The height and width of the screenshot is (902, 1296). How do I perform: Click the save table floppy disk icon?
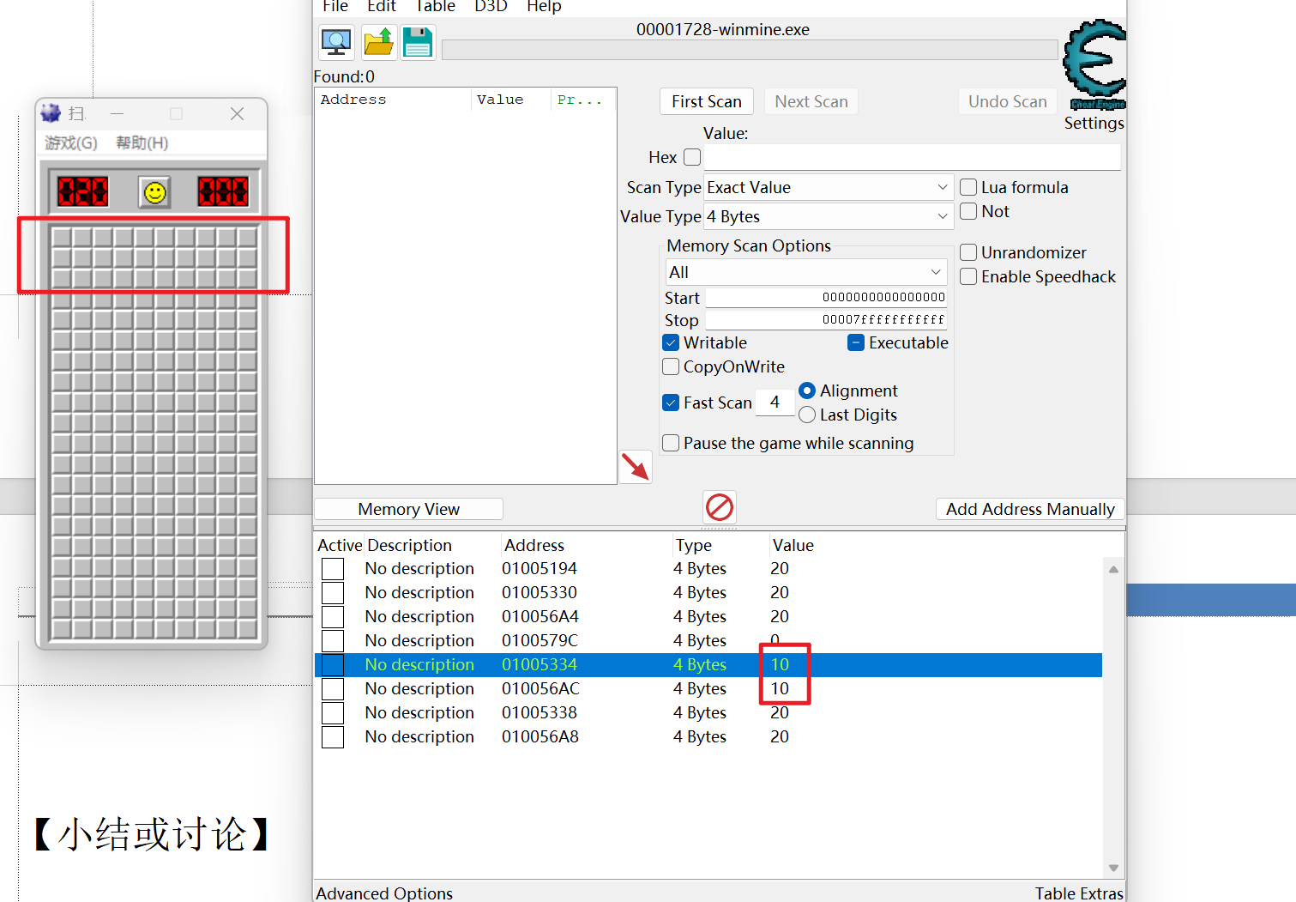pyautogui.click(x=418, y=42)
